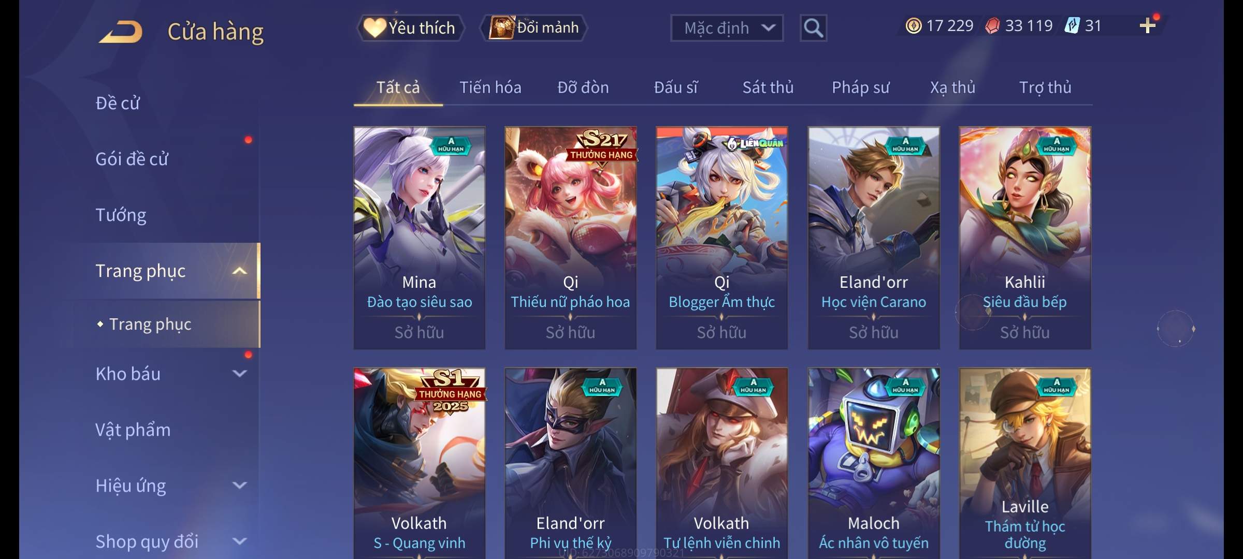This screenshot has width=1243, height=559.
Task: Click the plus icon to add currency
Action: pos(1148,25)
